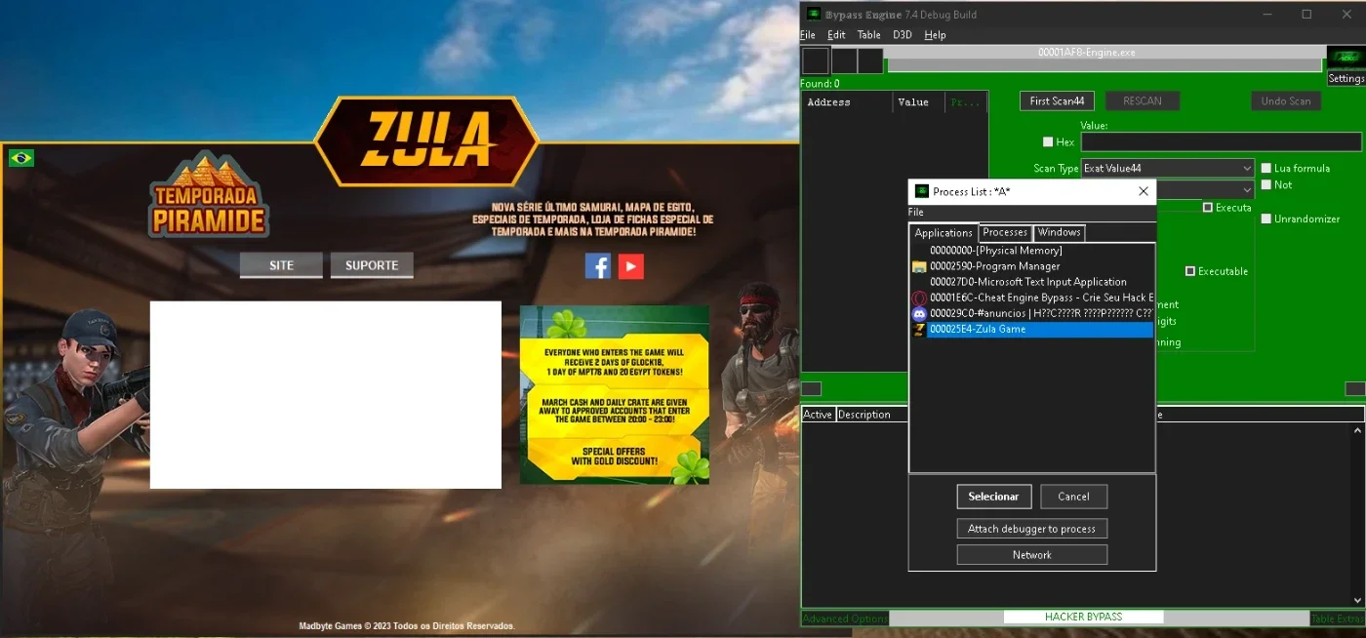Switch to the Windows tab

point(1059,232)
